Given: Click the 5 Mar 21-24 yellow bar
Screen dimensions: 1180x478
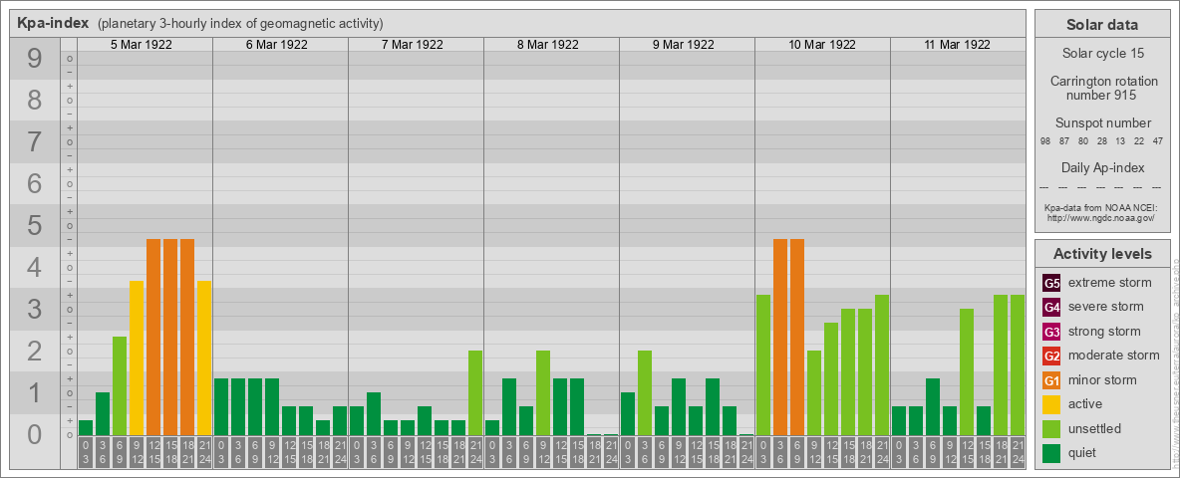Looking at the screenshot, I should [x=204, y=358].
